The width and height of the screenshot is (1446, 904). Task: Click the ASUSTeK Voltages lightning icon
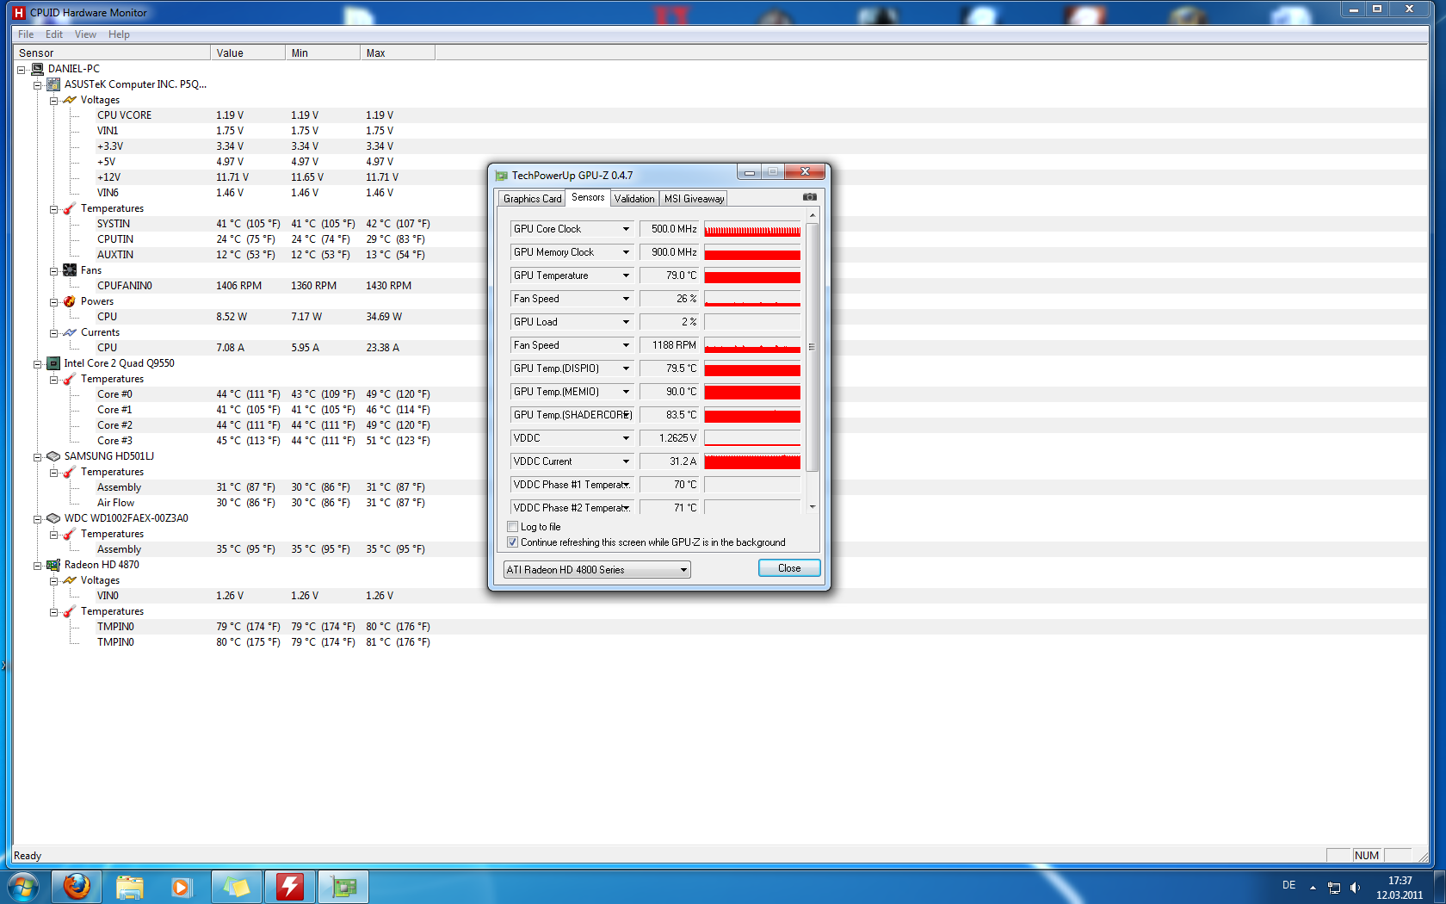pos(70,100)
